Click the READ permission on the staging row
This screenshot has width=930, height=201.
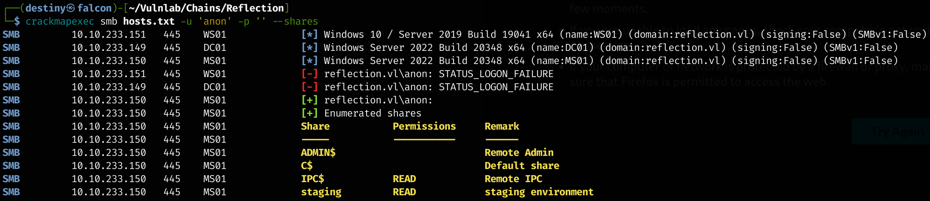click(x=404, y=192)
